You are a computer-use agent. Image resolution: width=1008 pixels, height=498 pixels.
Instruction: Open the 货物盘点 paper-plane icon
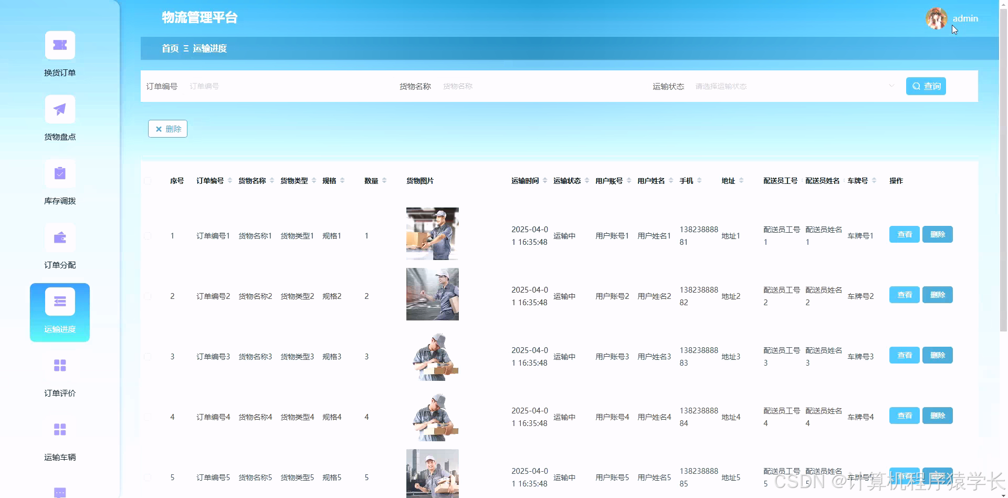60,109
